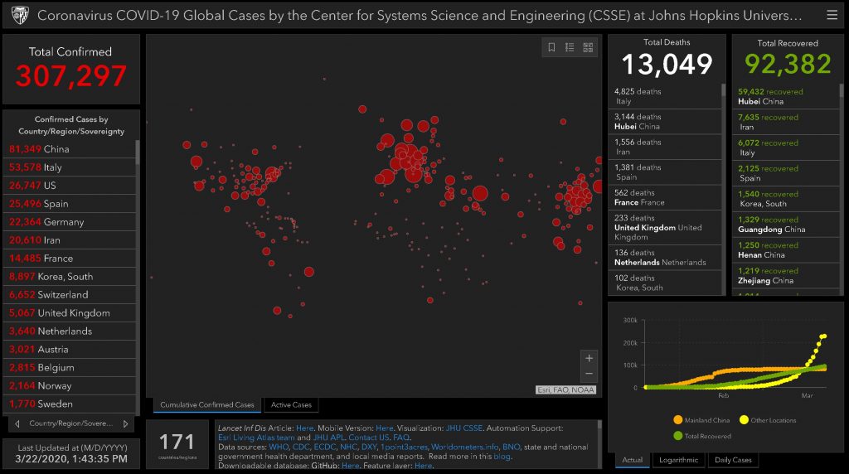Open the ECDC data source link
849x474 pixels.
324,447
